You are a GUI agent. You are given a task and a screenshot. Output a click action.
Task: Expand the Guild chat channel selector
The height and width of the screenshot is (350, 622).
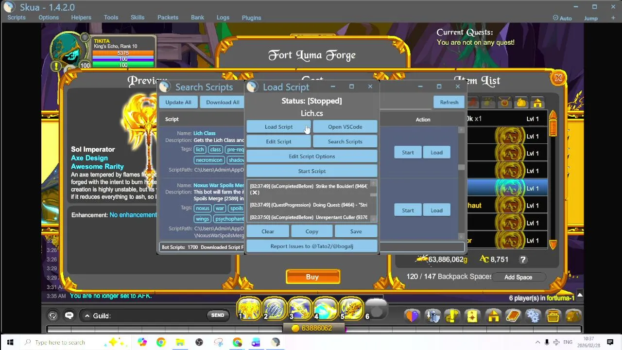(x=87, y=315)
